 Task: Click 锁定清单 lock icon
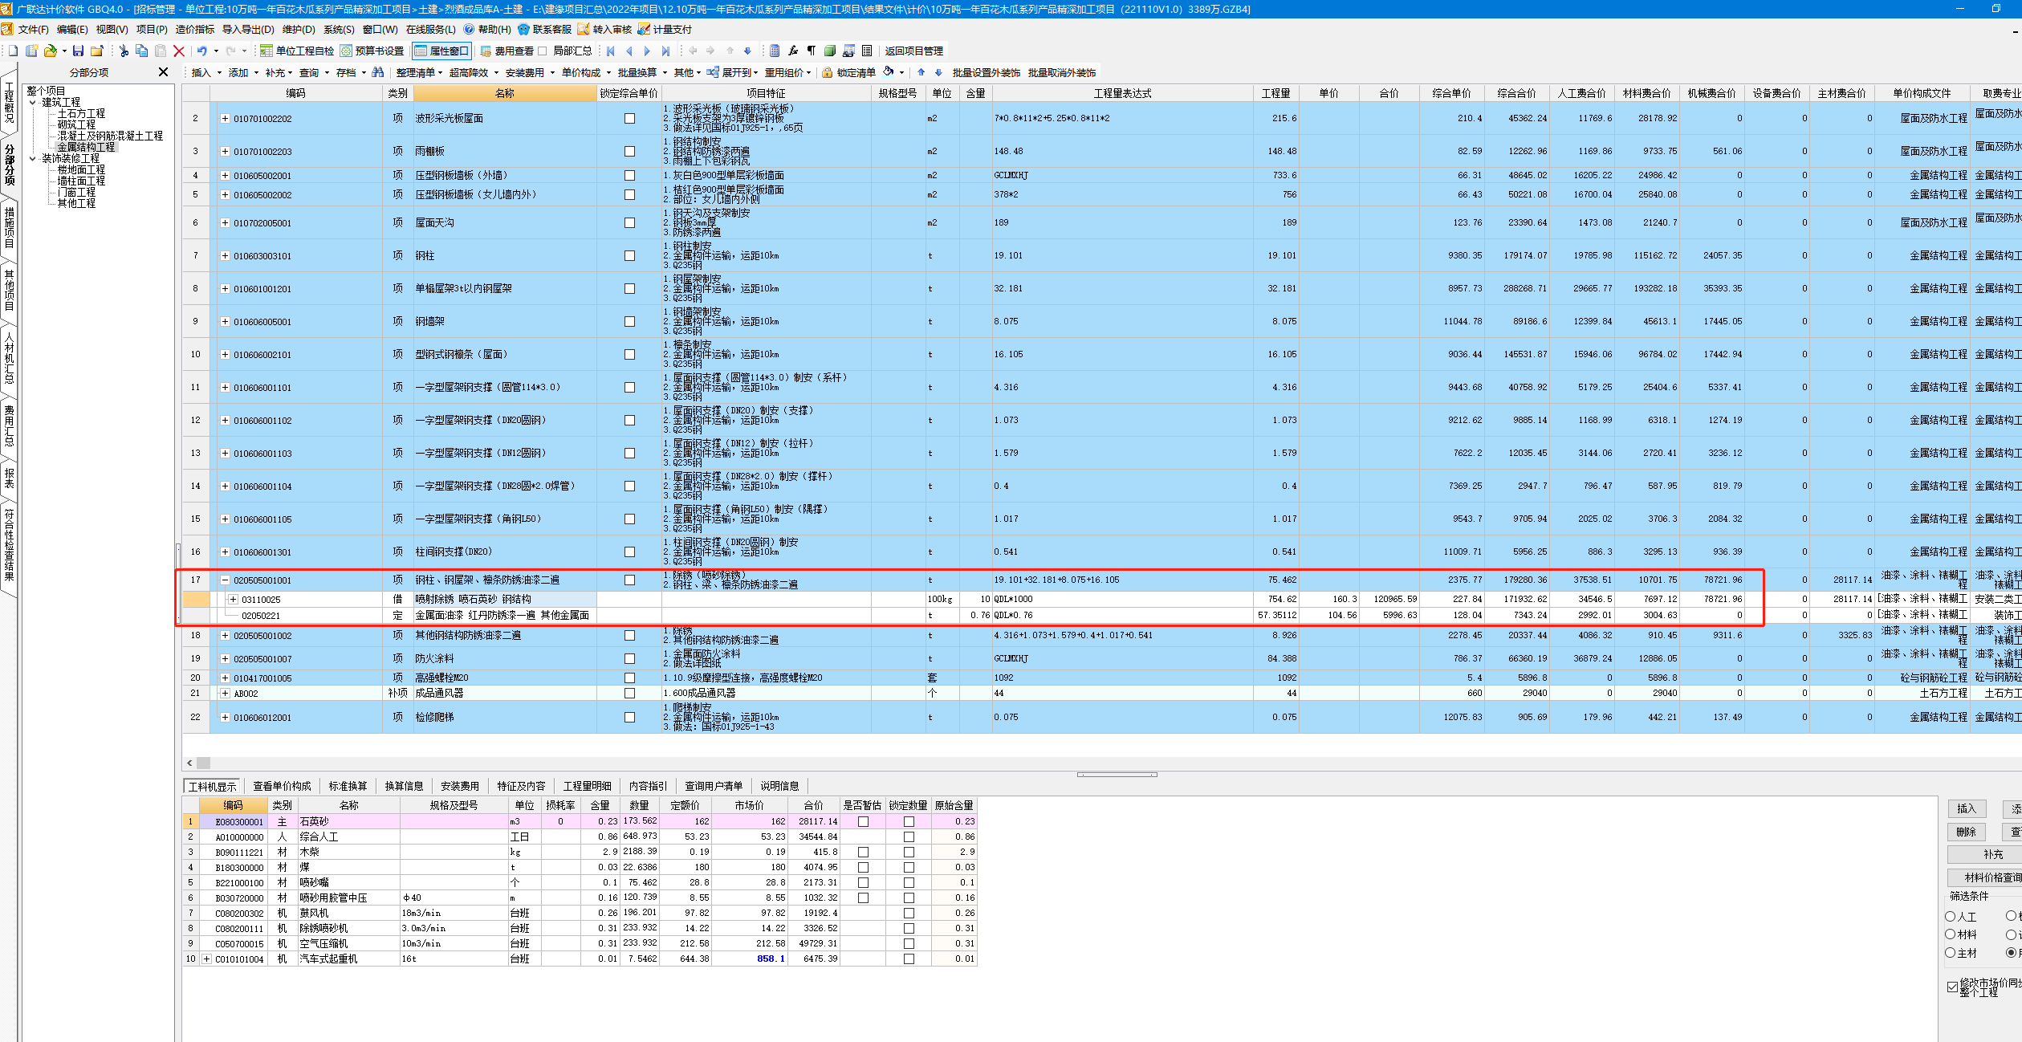tap(848, 72)
